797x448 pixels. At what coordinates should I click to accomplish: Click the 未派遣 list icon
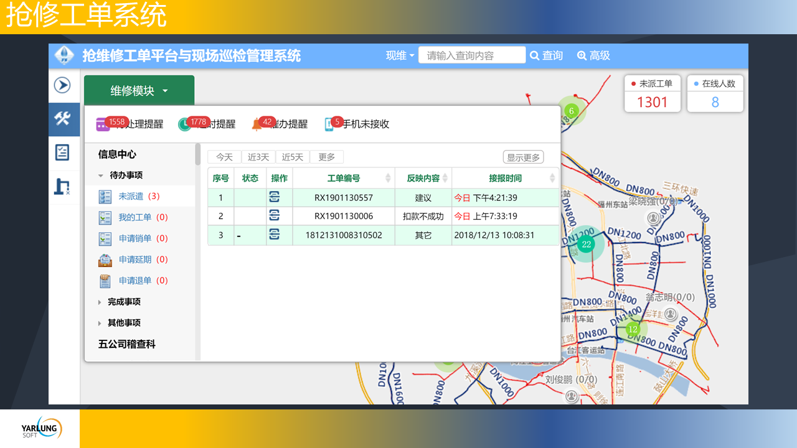coord(105,197)
